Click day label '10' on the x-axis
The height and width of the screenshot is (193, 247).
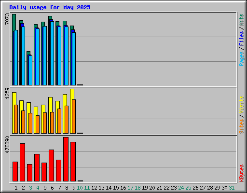point(80,188)
